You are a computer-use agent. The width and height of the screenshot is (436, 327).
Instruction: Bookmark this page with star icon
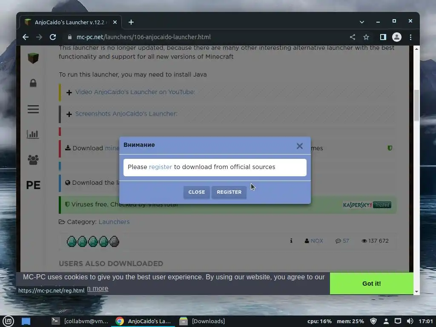366,37
